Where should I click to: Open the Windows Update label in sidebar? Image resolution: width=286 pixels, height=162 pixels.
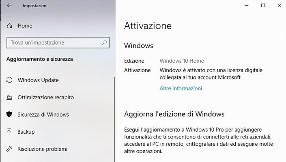pos(38,80)
